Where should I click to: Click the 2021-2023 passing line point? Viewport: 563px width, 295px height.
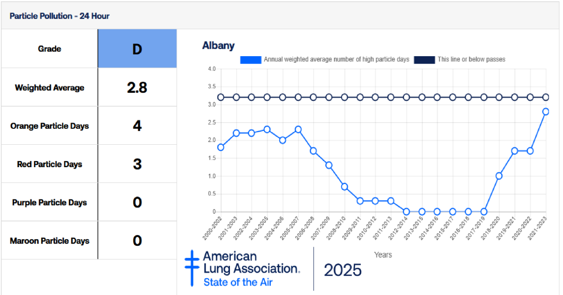[546, 97]
